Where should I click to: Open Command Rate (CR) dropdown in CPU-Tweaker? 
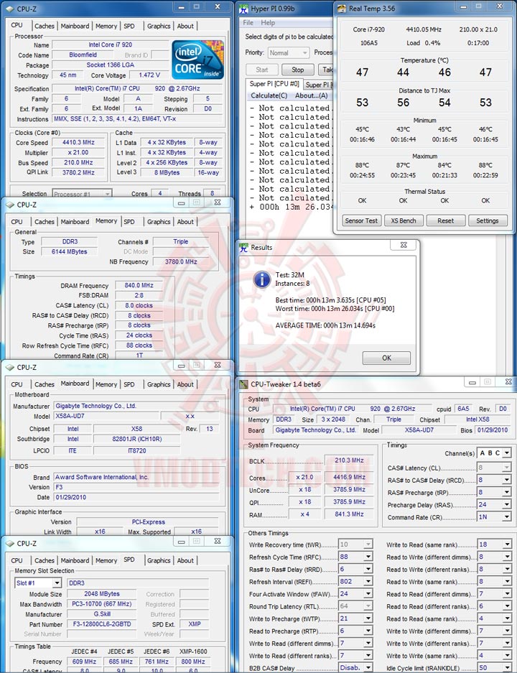click(x=507, y=517)
